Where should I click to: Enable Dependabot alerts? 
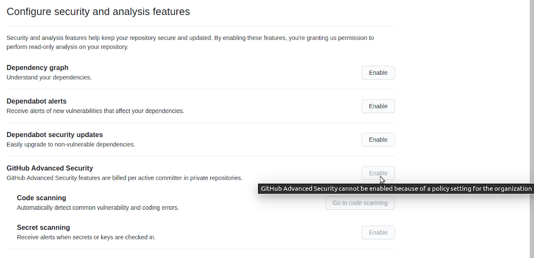point(378,106)
